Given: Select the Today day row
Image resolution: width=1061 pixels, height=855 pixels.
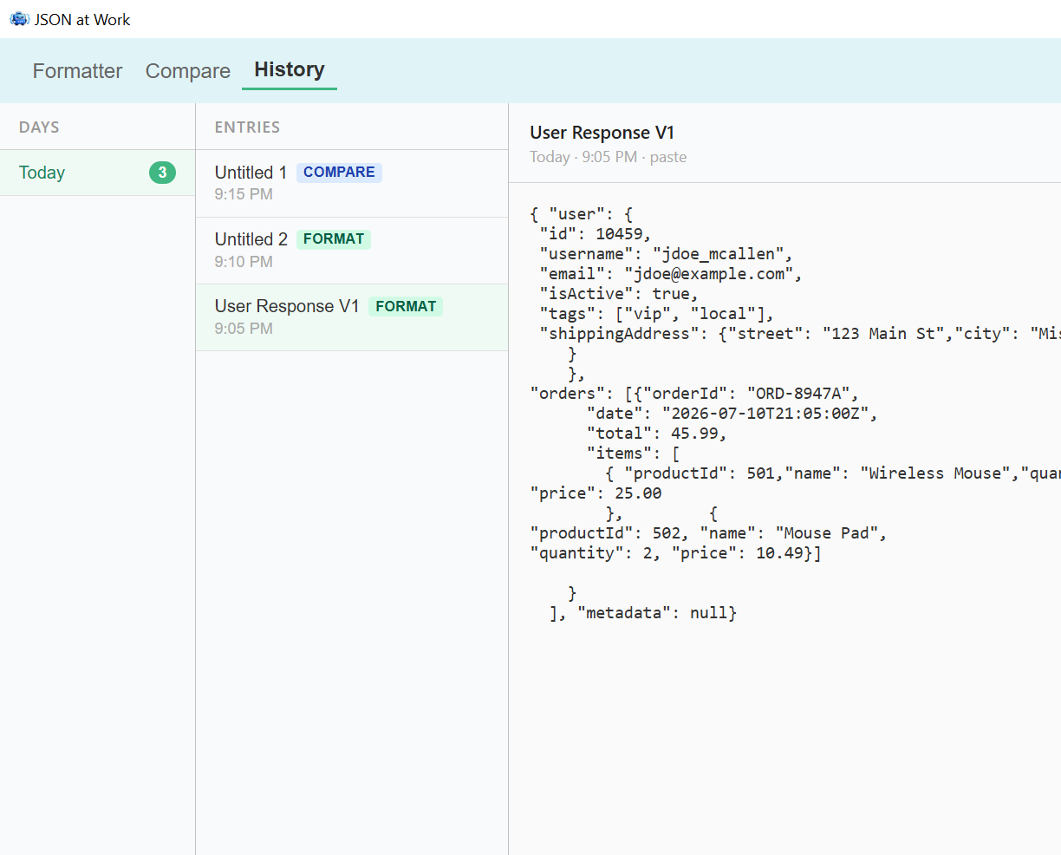Looking at the screenshot, I should click(x=97, y=173).
